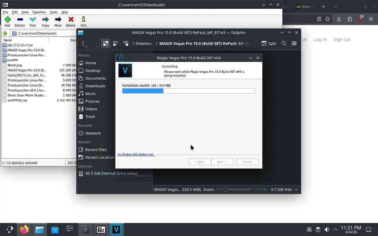Open the View menu in 7-Zip
Image resolution: width=378 pixels, height=236 pixels.
tap(25, 12)
